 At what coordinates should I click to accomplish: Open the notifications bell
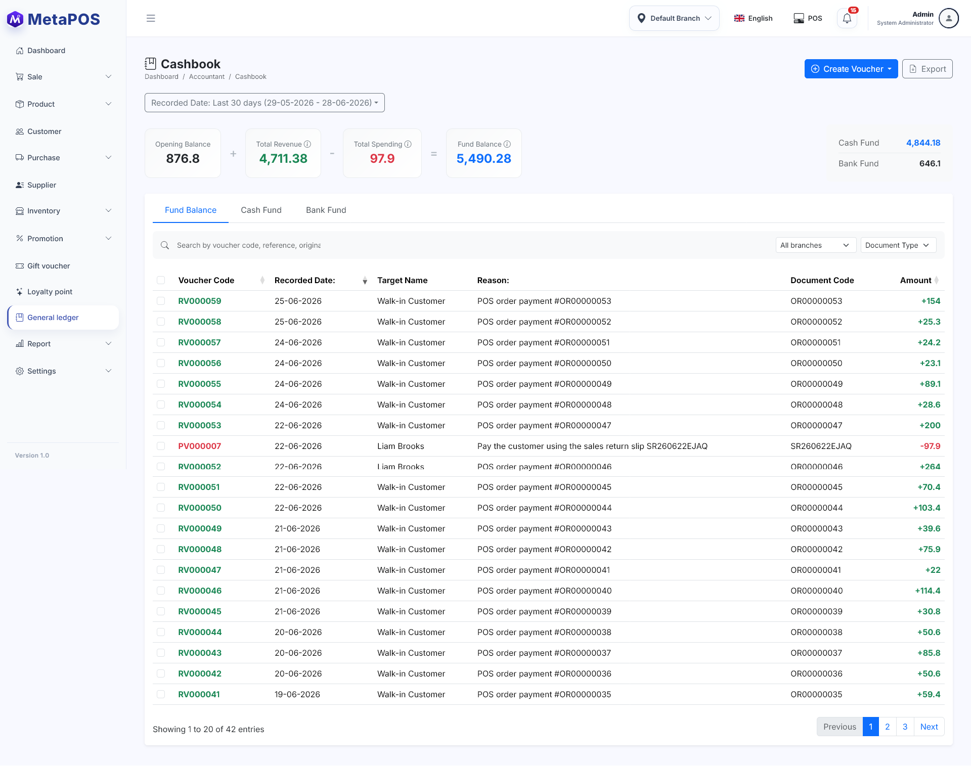coord(847,19)
